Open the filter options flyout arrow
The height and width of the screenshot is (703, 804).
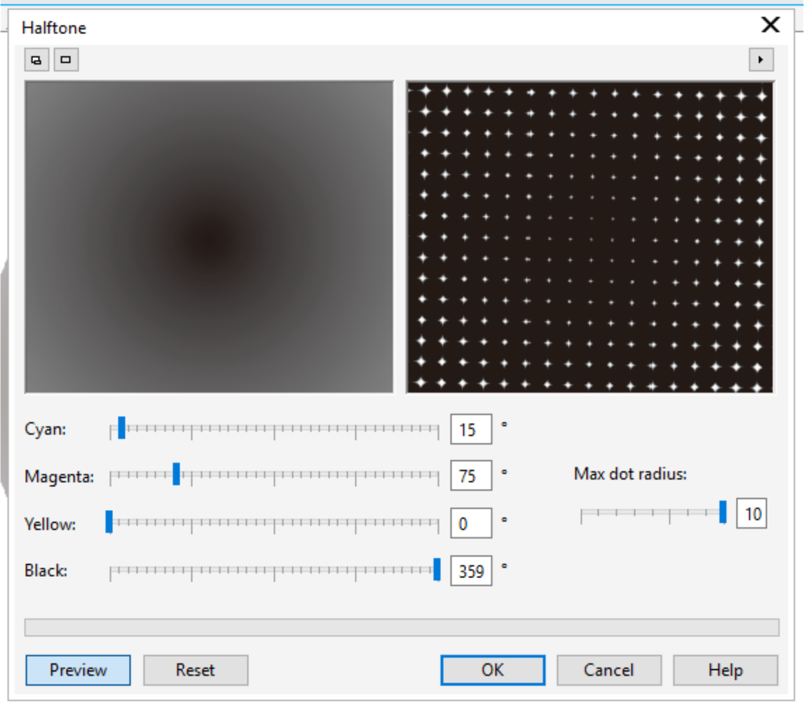761,59
